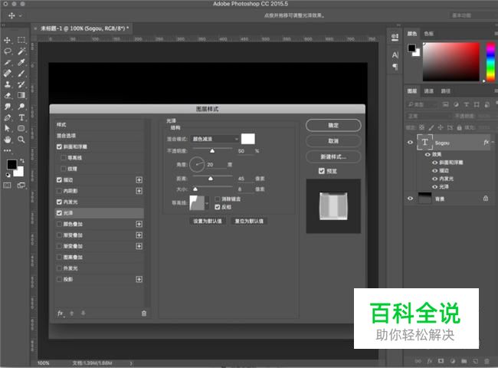This screenshot has width=498, height=368.
Task: Hide the 背景 Background layer eye
Action: tap(410, 199)
